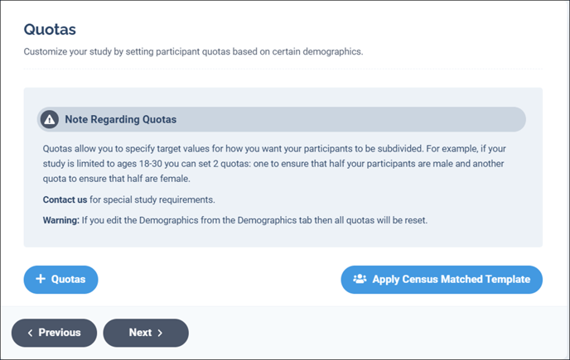Click the plus icon on Quotas button
The width and height of the screenshot is (570, 360).
(x=41, y=279)
